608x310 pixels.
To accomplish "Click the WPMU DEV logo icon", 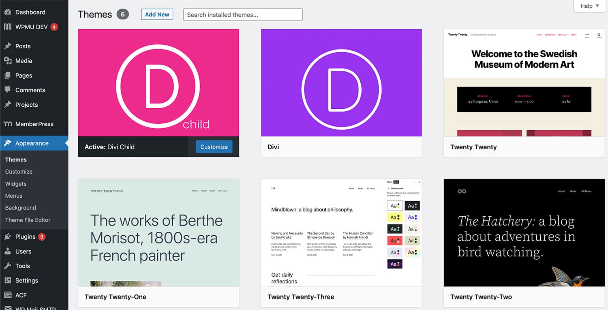I will pos(8,27).
